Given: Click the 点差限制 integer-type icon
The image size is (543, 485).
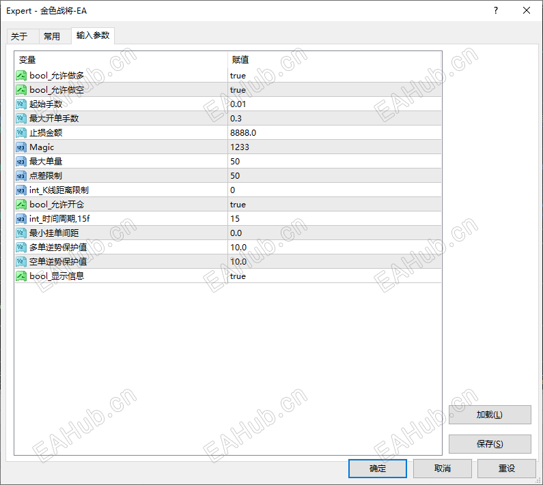Looking at the screenshot, I should pyautogui.click(x=21, y=176).
